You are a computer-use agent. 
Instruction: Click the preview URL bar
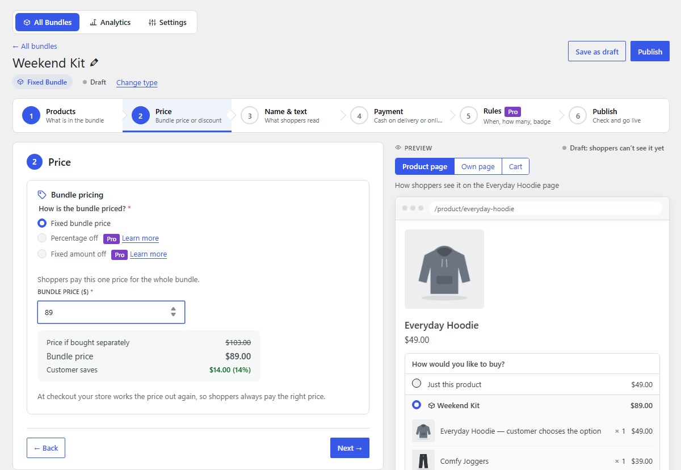click(545, 209)
